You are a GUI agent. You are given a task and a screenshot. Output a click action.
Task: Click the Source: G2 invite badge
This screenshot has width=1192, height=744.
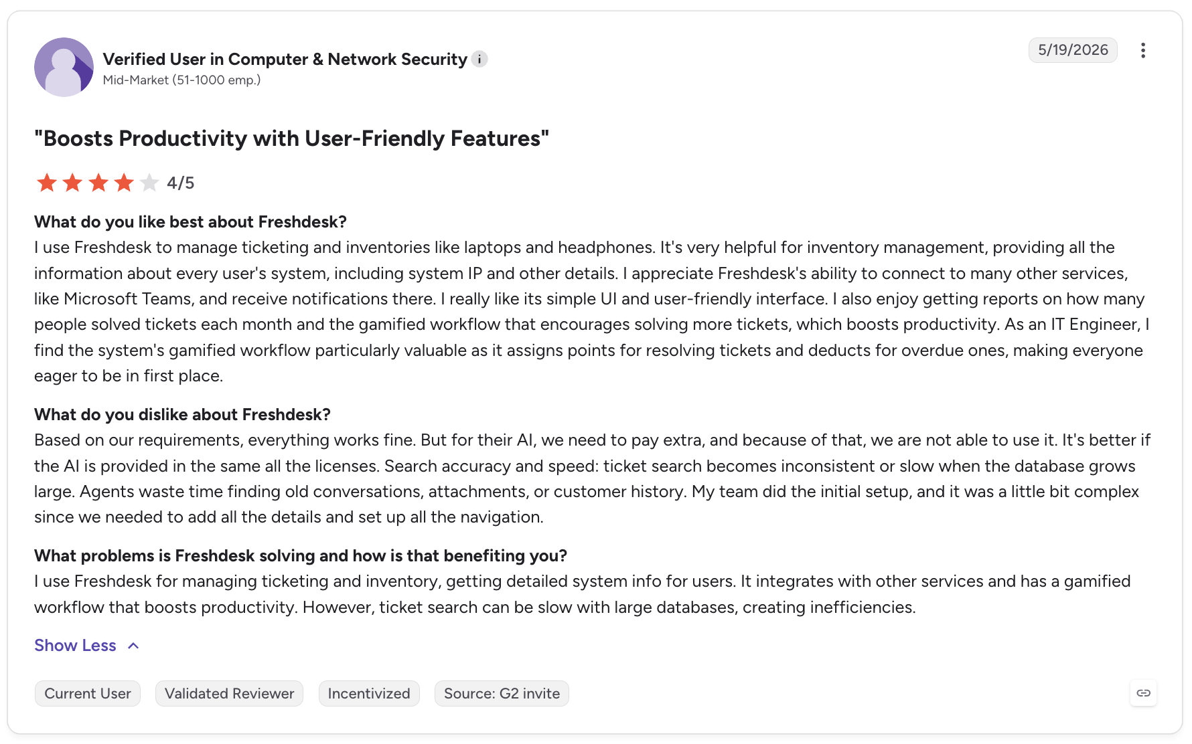point(502,693)
